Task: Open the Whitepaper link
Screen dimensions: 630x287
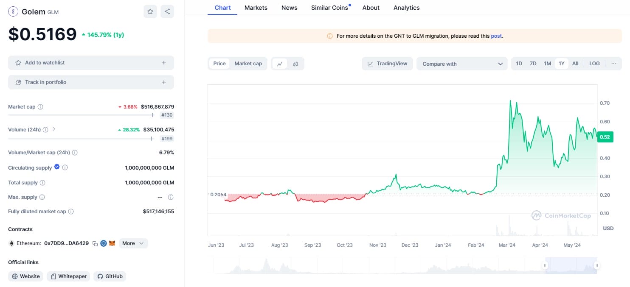Action: [68, 276]
